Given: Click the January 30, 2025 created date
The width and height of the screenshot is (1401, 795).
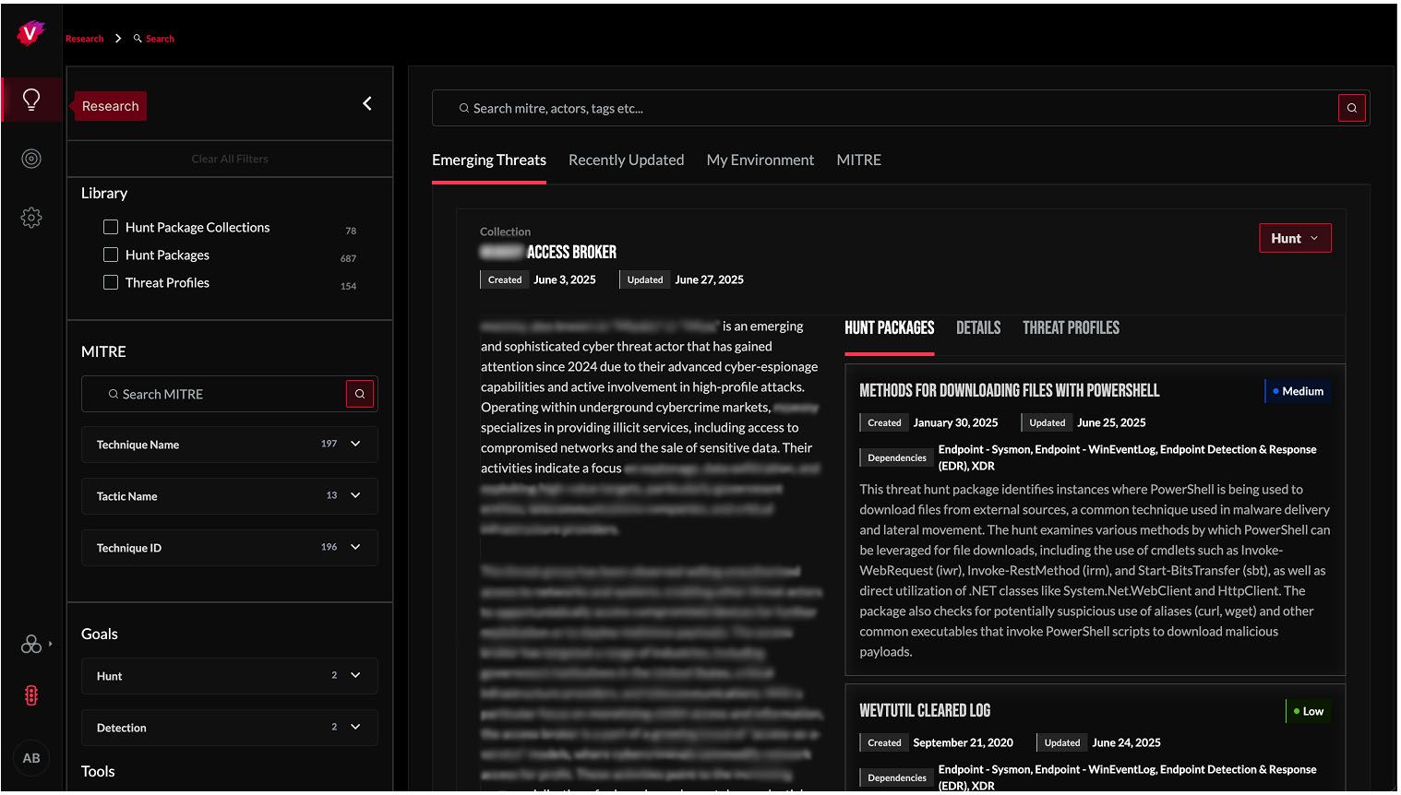Looking at the screenshot, I should tap(956, 422).
